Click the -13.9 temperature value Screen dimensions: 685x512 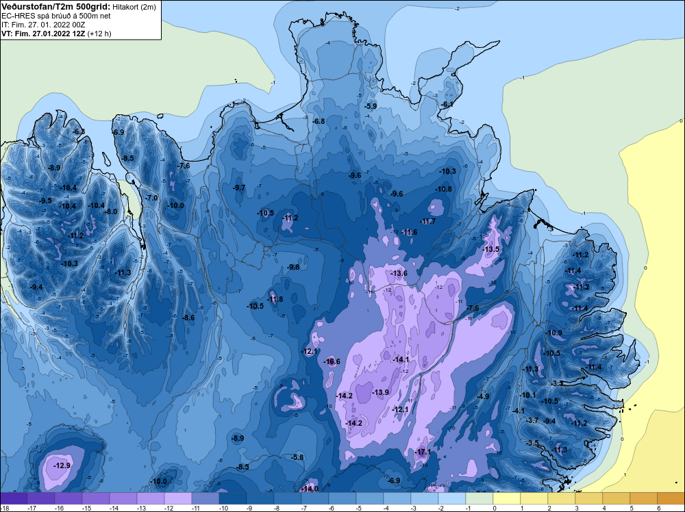point(380,392)
